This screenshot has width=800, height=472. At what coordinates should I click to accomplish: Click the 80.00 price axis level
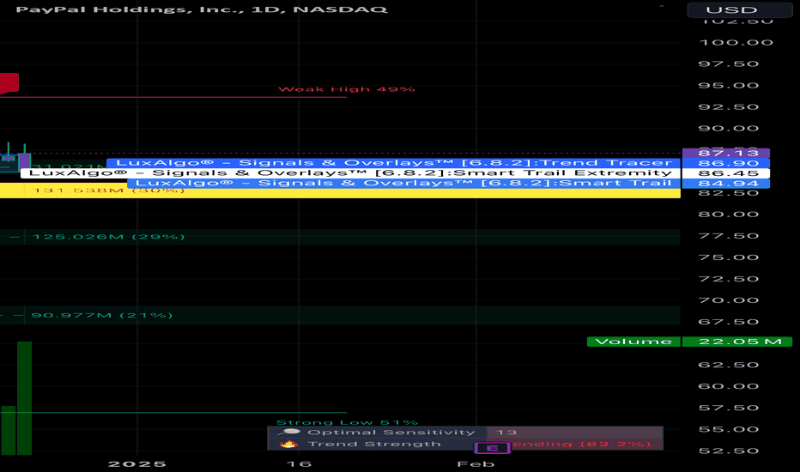(x=729, y=215)
